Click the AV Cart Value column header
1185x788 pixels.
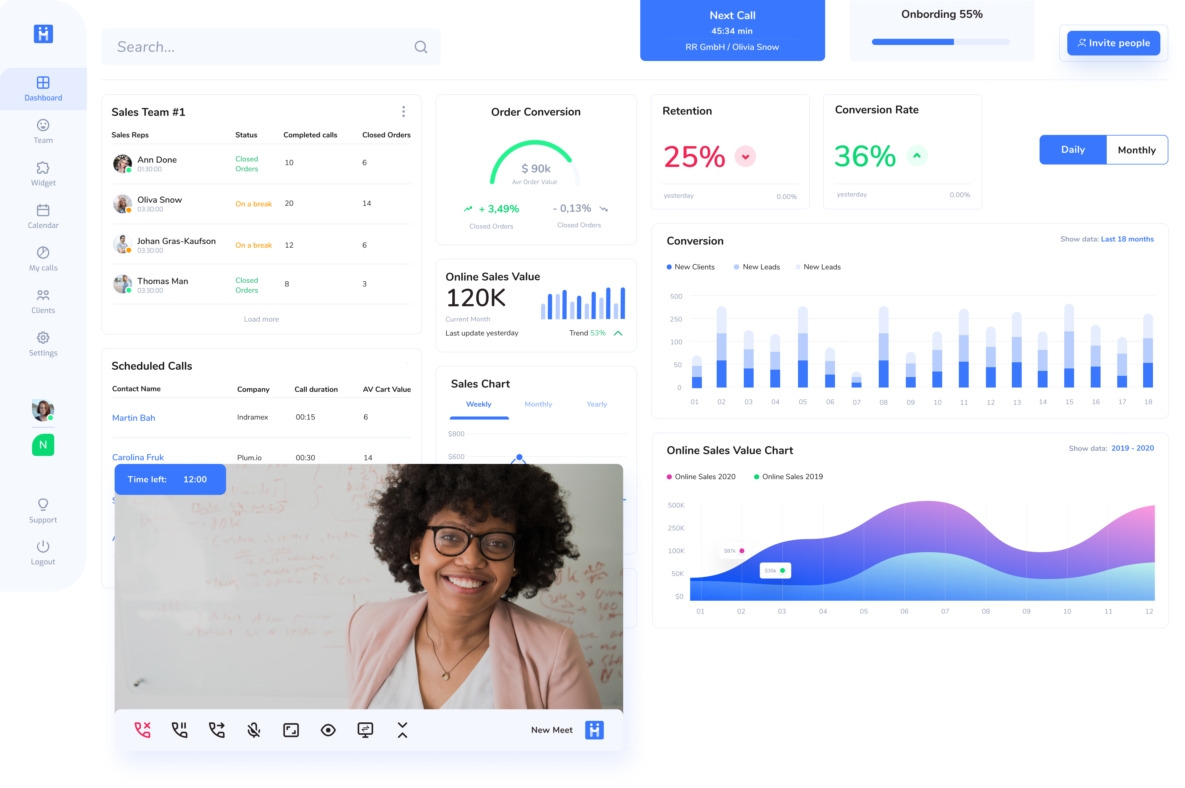(x=386, y=389)
